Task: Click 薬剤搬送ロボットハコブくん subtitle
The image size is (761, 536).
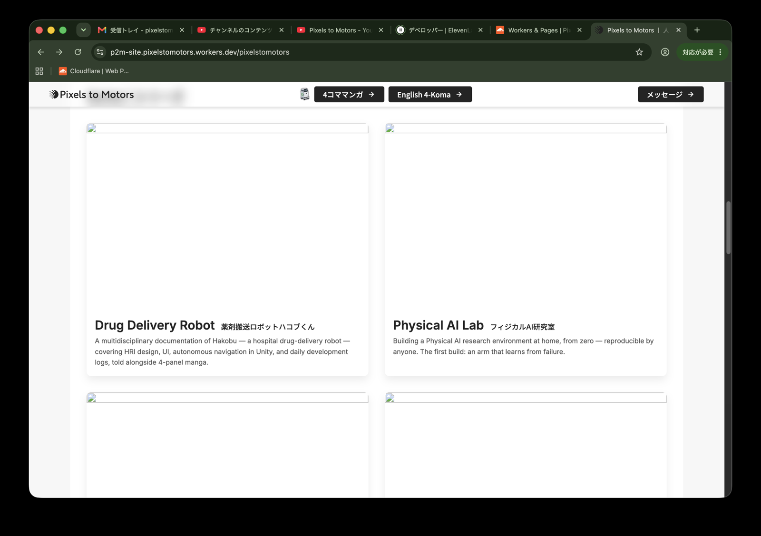Action: (x=268, y=327)
